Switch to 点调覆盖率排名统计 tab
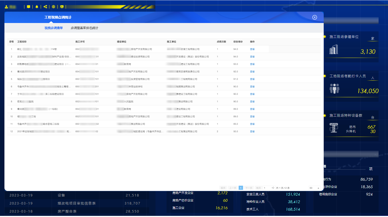Image resolution: width=388 pixels, height=217 pixels. (84, 28)
